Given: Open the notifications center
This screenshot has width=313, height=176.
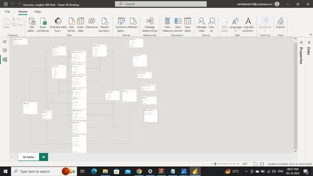Looking at the screenshot, I should pyautogui.click(x=306, y=171).
